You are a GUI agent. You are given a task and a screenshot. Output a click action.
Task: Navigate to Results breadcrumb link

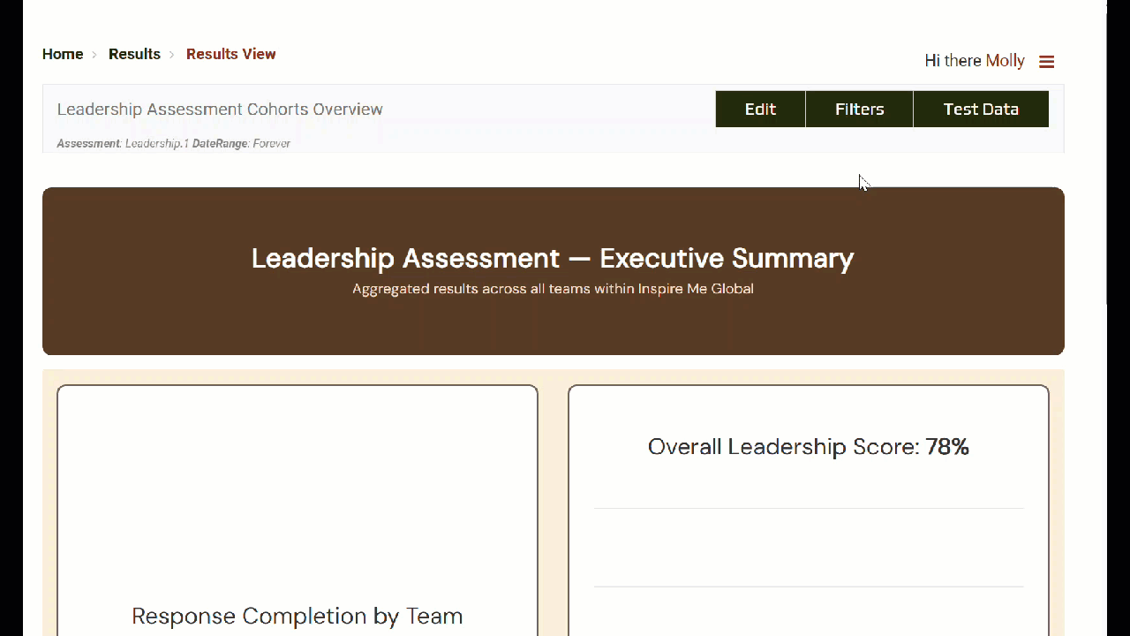click(x=134, y=54)
